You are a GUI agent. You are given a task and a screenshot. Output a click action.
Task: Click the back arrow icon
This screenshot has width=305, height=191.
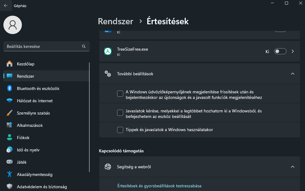(x=6, y=6)
